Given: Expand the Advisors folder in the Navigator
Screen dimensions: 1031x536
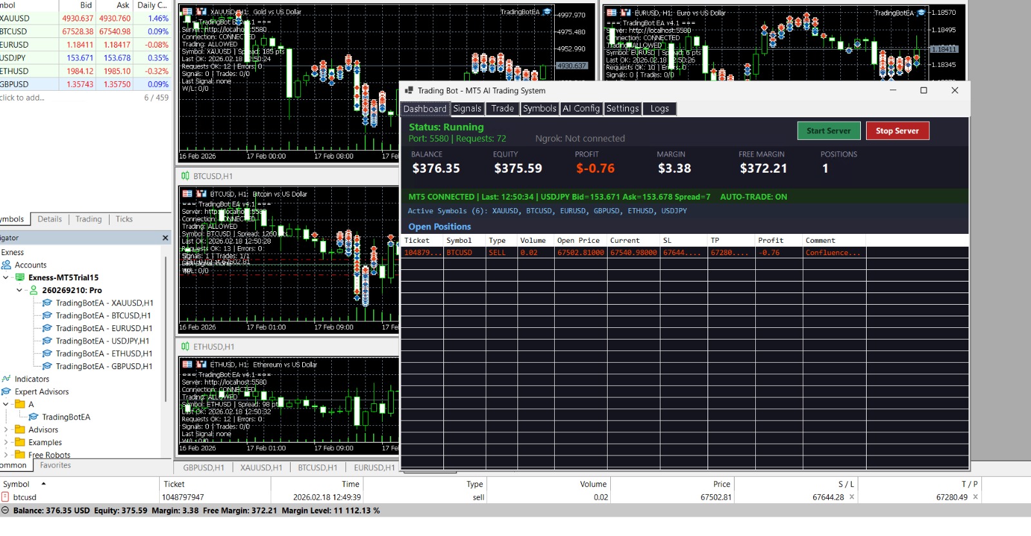Looking at the screenshot, I should pyautogui.click(x=6, y=430).
